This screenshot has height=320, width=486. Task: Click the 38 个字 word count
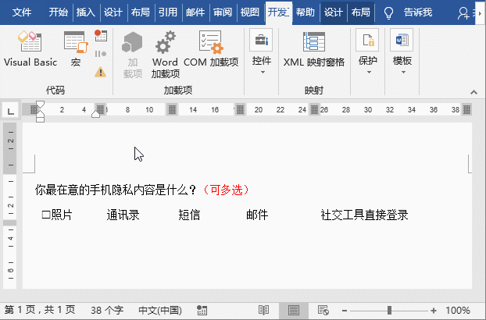pyautogui.click(x=107, y=310)
